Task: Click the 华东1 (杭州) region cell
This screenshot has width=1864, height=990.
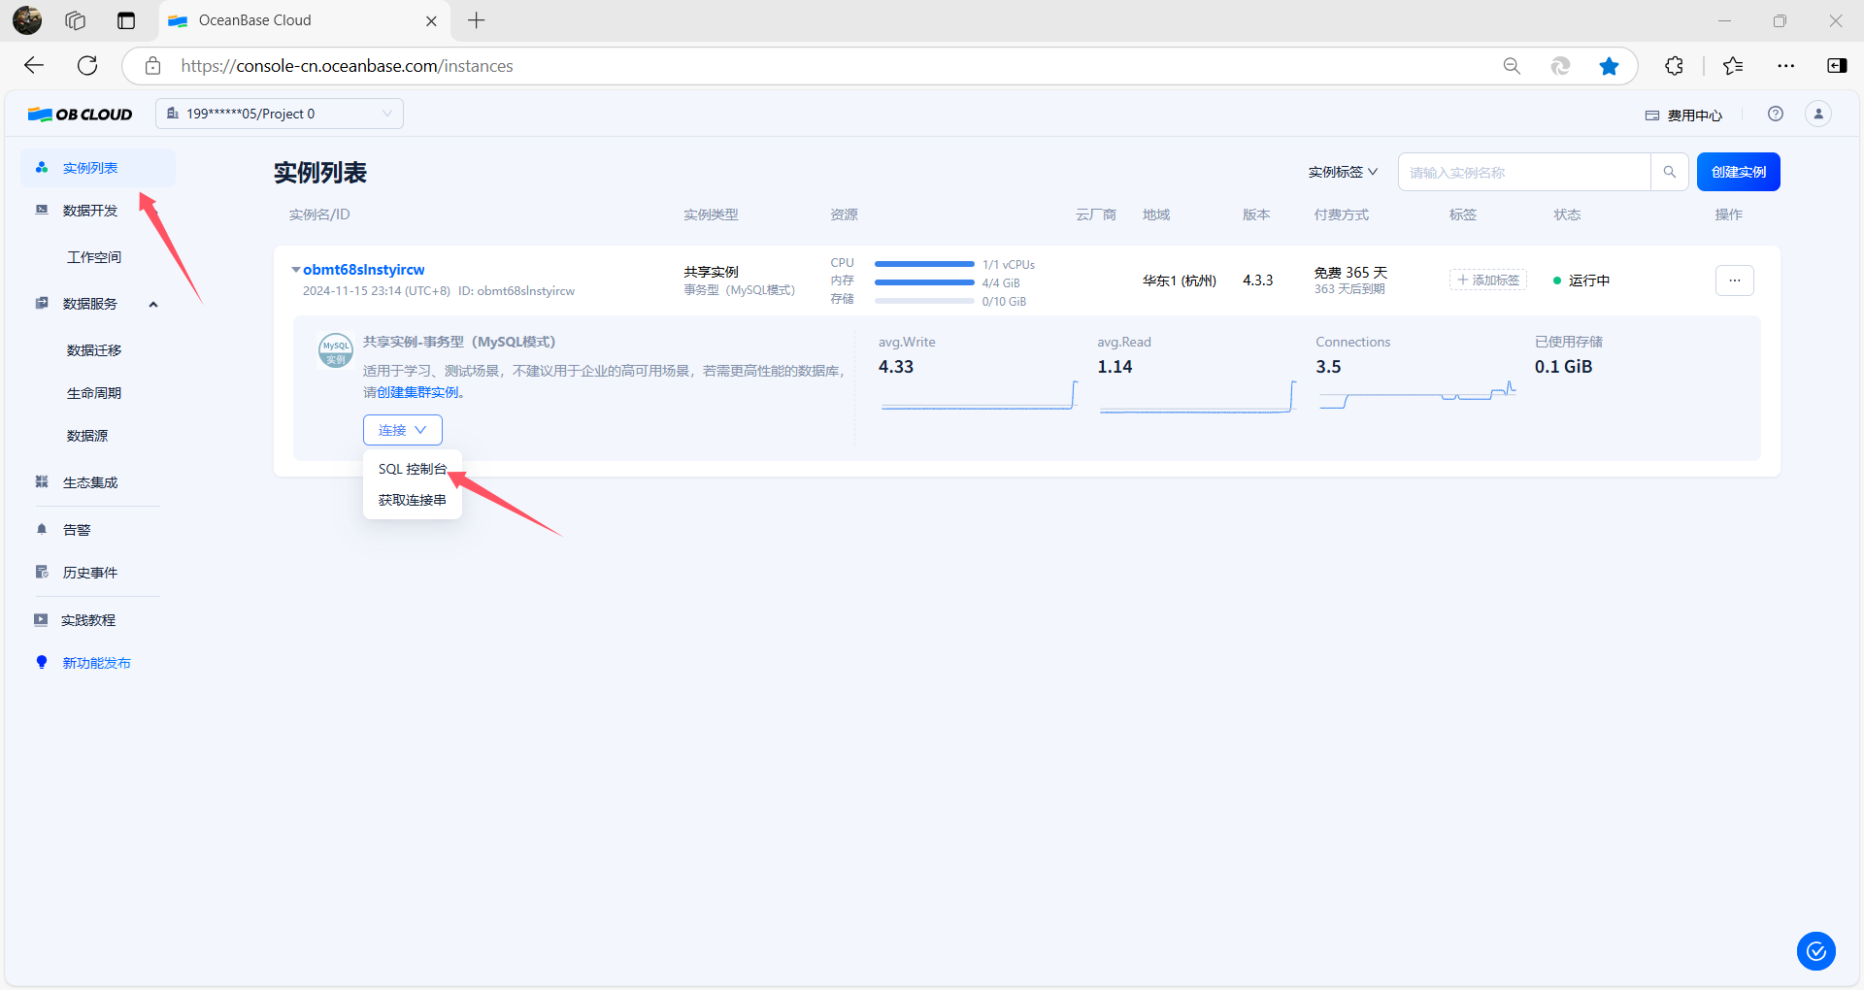Action: click(1180, 280)
